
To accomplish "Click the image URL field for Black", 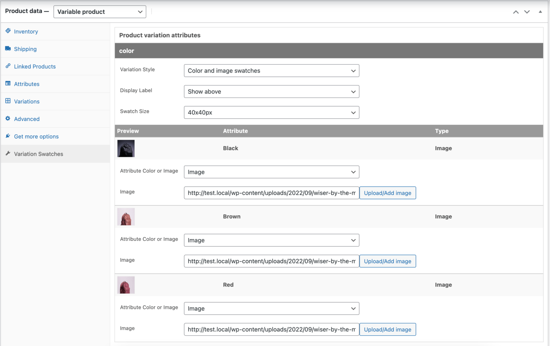I will click(271, 193).
